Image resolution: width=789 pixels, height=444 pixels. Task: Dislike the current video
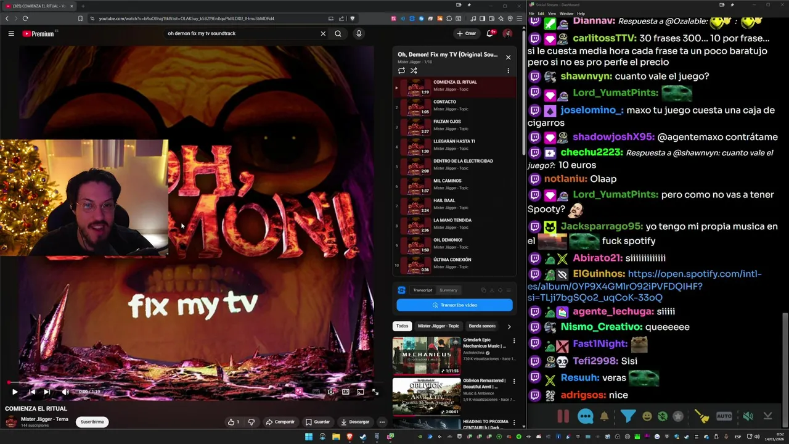(x=251, y=422)
